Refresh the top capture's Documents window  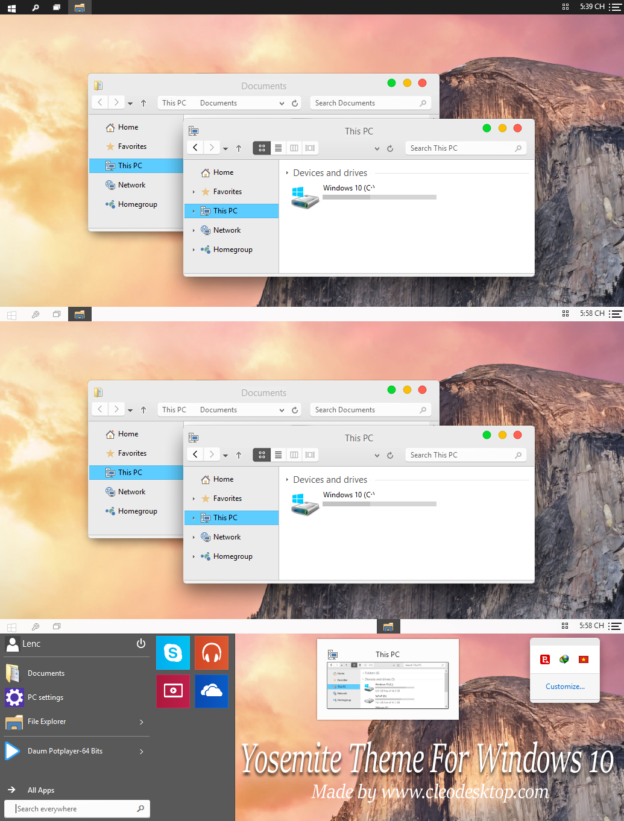point(295,103)
